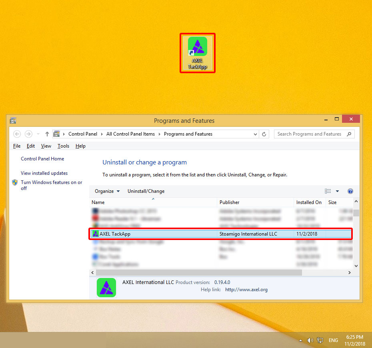Click Stoamigo International LLC publisher cell
Screen dimensions: 372x348
point(248,234)
